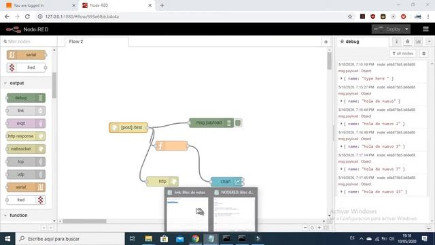Go back in browser history
The image size is (435, 245).
(7, 16)
